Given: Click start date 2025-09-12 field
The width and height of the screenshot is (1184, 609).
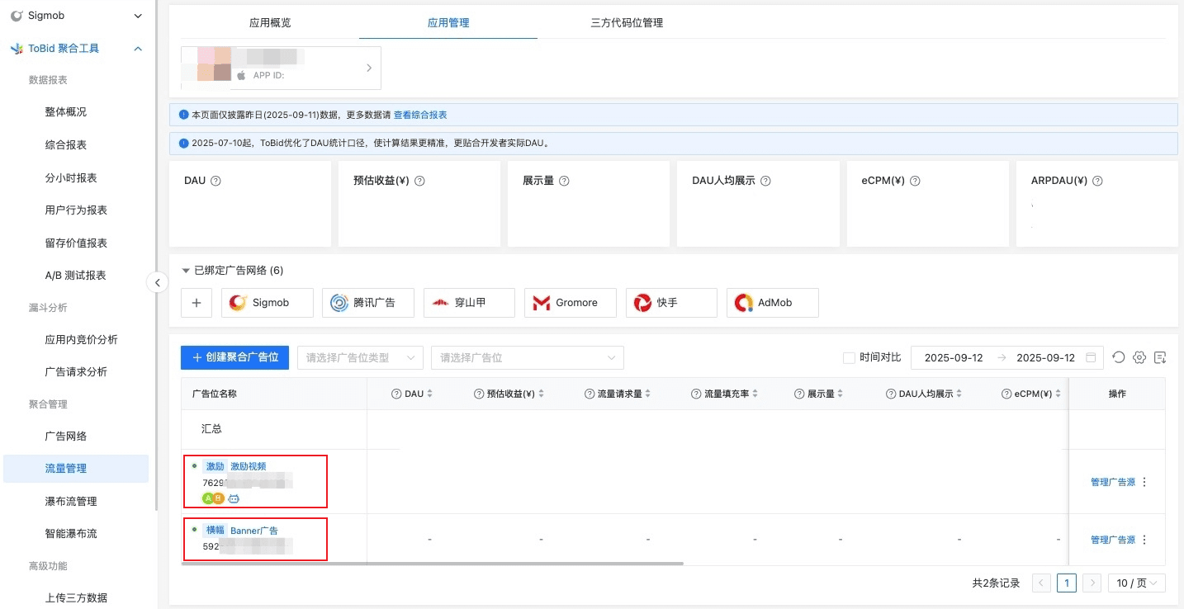Looking at the screenshot, I should pyautogui.click(x=954, y=358).
